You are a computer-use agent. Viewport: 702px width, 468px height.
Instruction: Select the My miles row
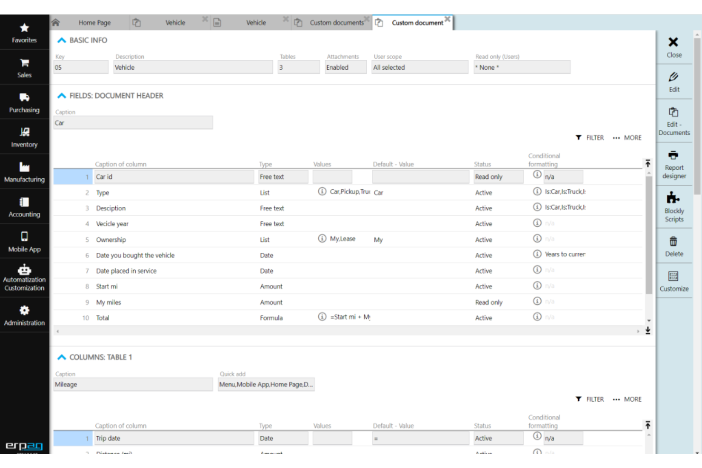click(348, 302)
